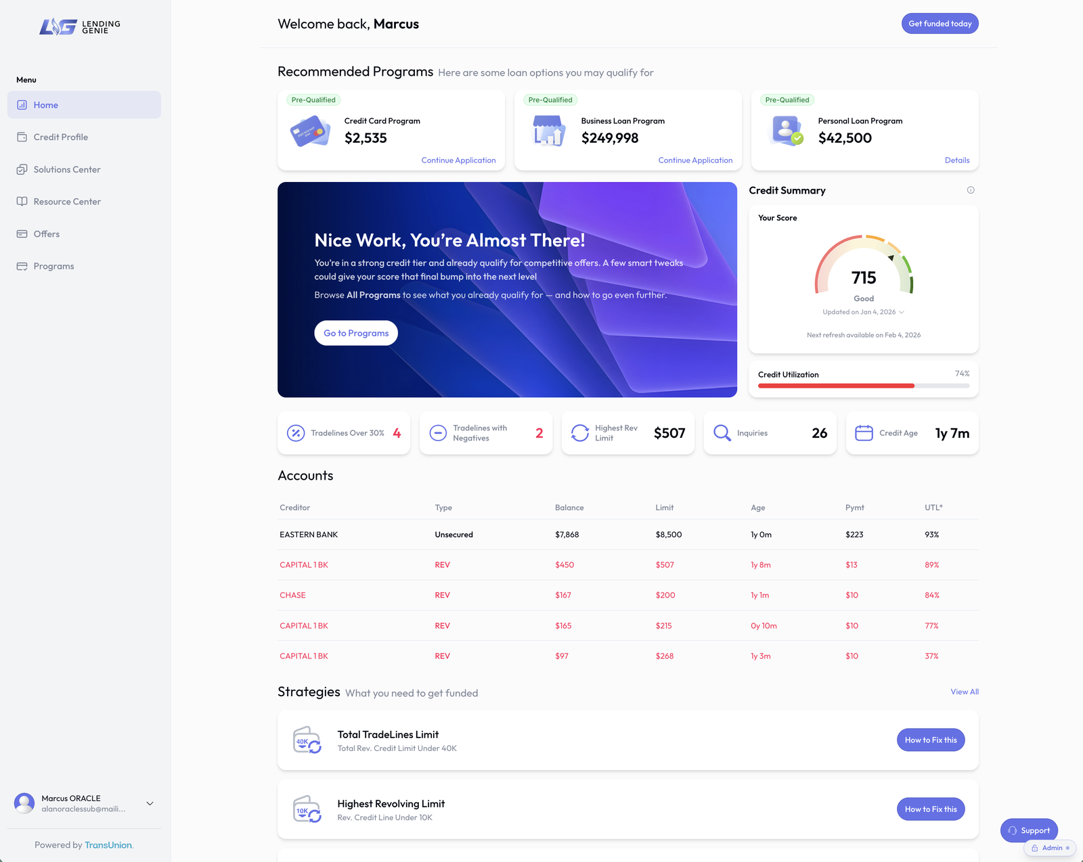Click Next refresh available on Feb 4, 2026
The image size is (1083, 862).
point(864,335)
